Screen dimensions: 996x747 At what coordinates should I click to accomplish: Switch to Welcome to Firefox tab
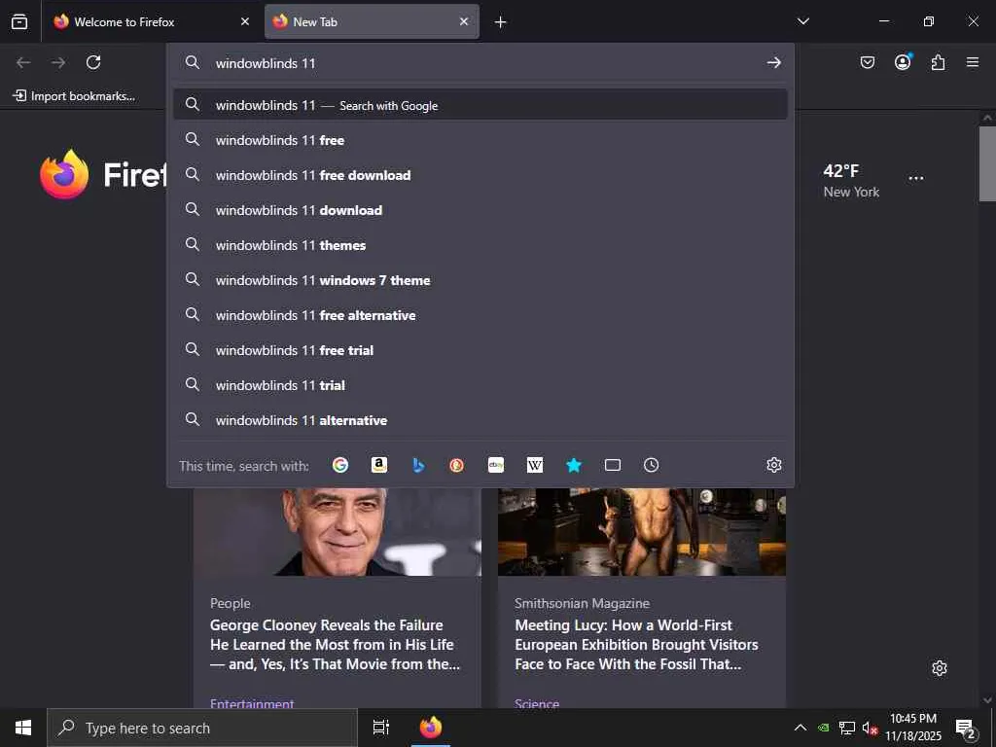pos(151,21)
